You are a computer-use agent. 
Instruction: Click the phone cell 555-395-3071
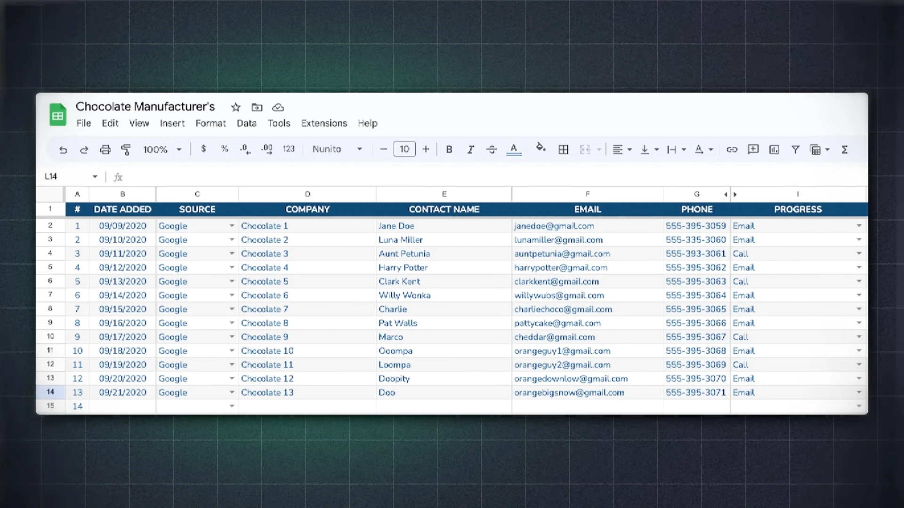(x=696, y=392)
